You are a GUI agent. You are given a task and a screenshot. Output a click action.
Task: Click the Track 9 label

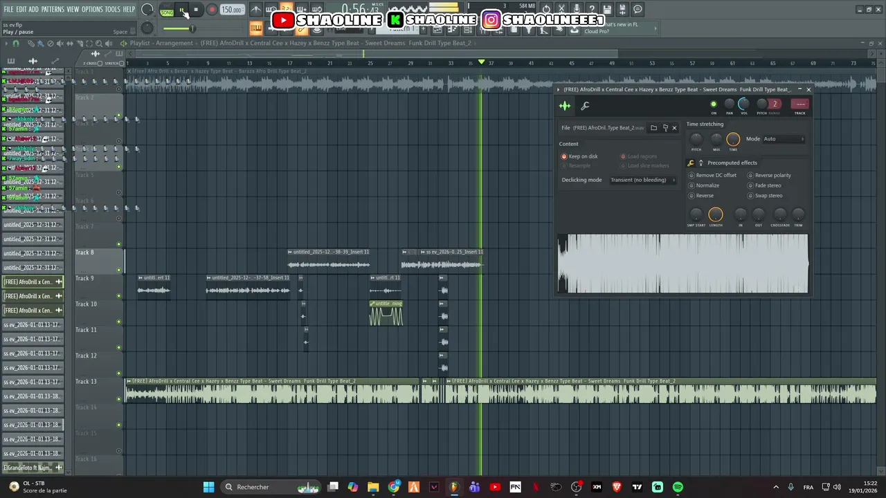coord(85,278)
